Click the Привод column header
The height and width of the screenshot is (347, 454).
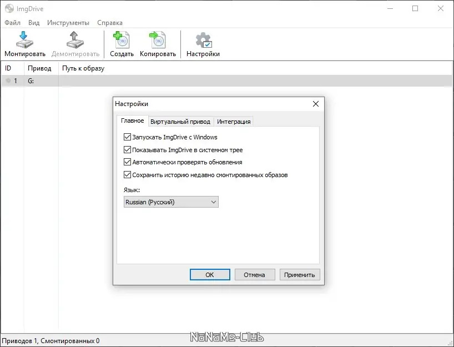point(42,68)
